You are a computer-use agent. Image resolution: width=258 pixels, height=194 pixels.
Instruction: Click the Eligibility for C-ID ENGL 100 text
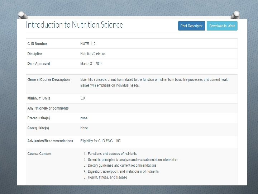coord(100,141)
